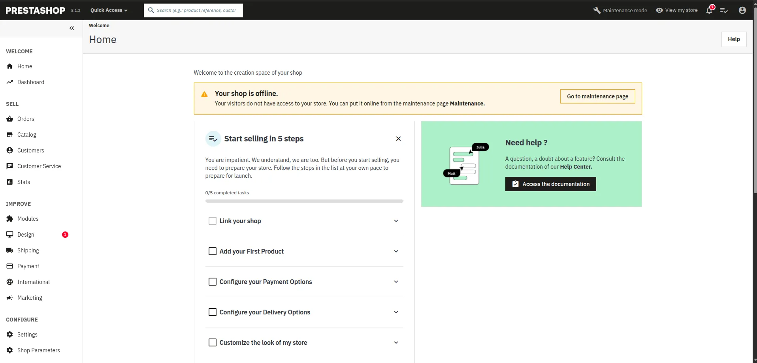Click the 0/5 tasks progress bar

(x=304, y=201)
